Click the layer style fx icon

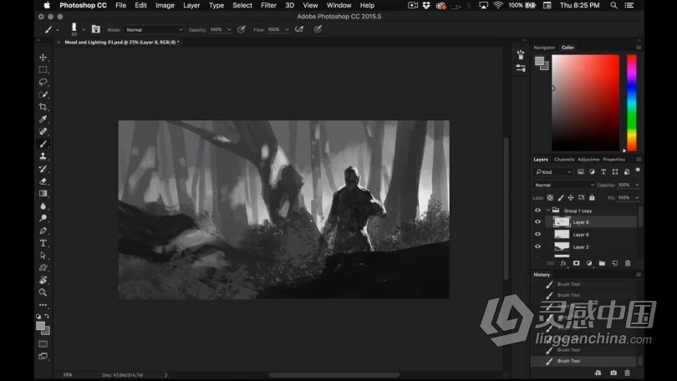tap(563, 263)
